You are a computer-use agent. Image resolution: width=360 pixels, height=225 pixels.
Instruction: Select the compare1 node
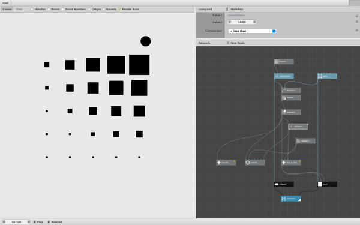[298, 127]
